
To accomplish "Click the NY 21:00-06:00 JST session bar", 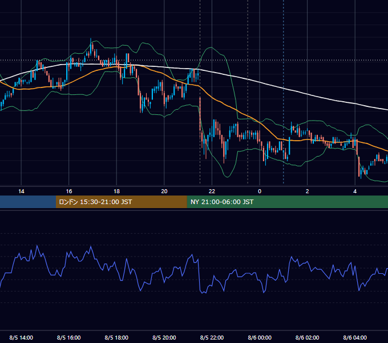I will pos(287,202).
